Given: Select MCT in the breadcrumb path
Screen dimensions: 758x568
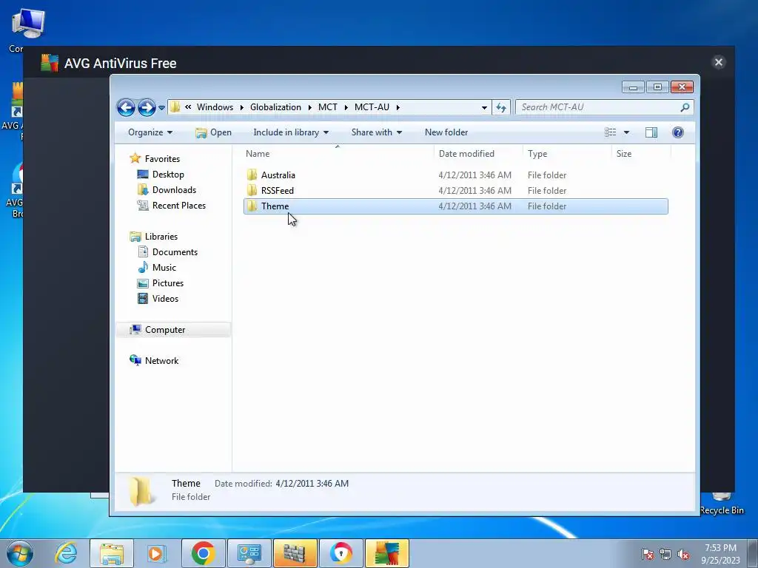Looking at the screenshot, I should 328,107.
